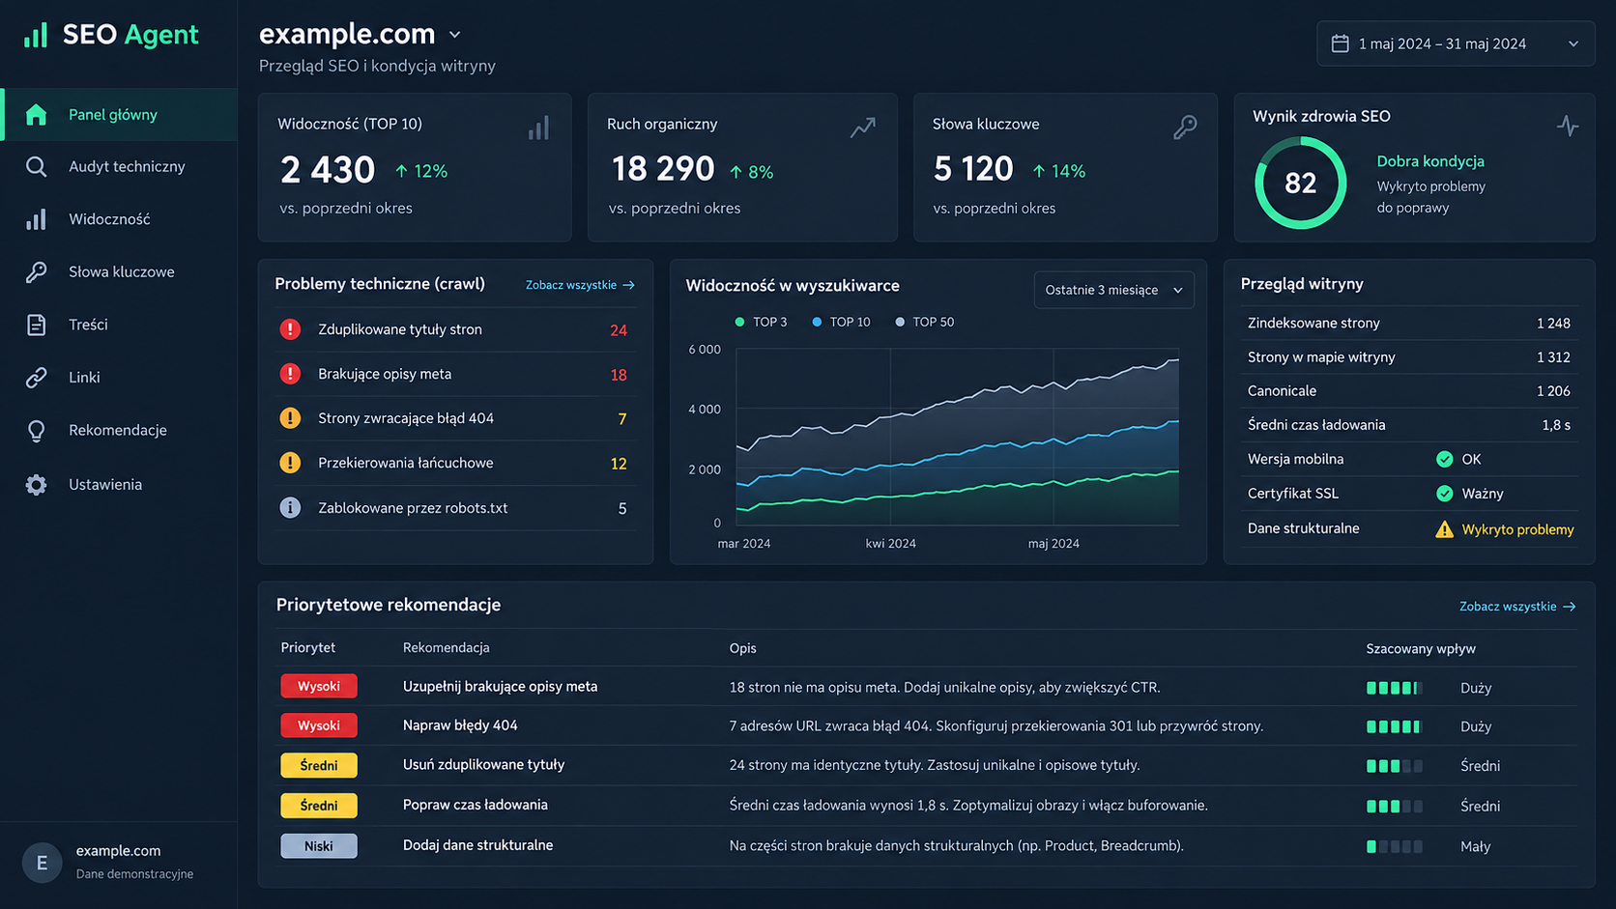Click the pulse icon in Wynik zdrowia SEO card
The width and height of the screenshot is (1616, 909).
pos(1568,126)
